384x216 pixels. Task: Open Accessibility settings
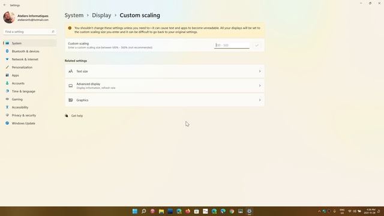tap(30, 107)
